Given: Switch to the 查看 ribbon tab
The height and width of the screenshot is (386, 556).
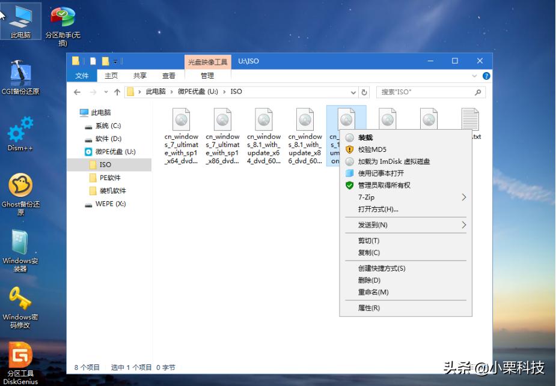Looking at the screenshot, I should pyautogui.click(x=169, y=76).
